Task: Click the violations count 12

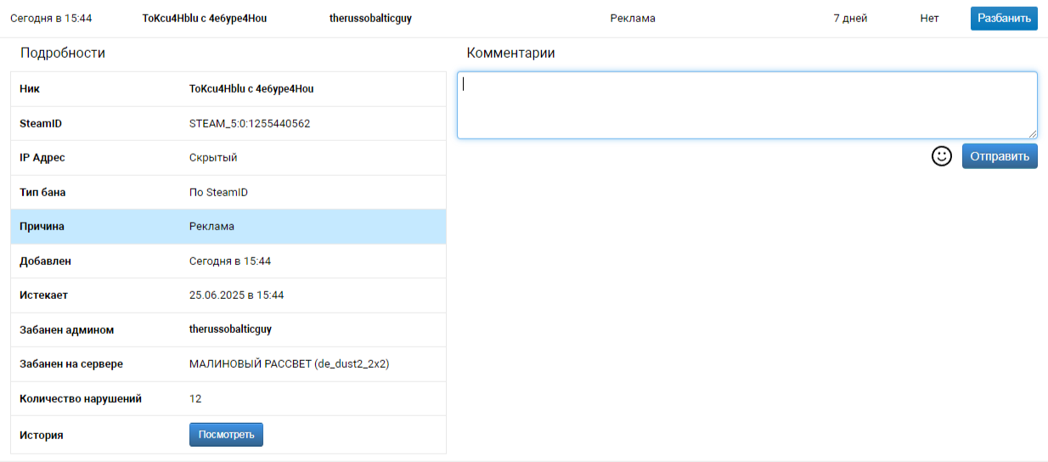Action: click(195, 398)
